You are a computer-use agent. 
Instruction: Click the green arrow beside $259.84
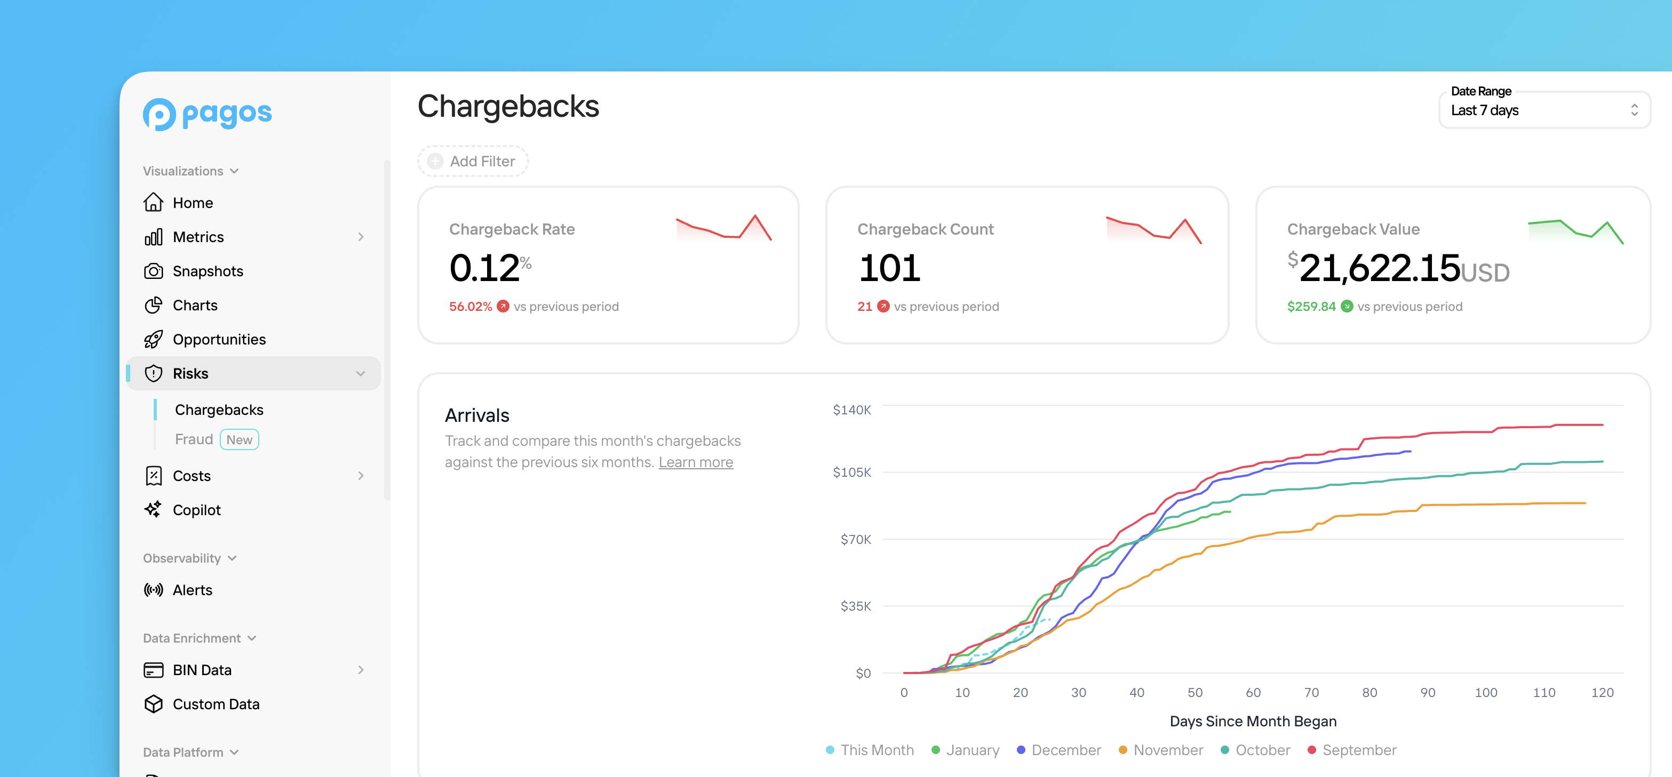tap(1348, 306)
